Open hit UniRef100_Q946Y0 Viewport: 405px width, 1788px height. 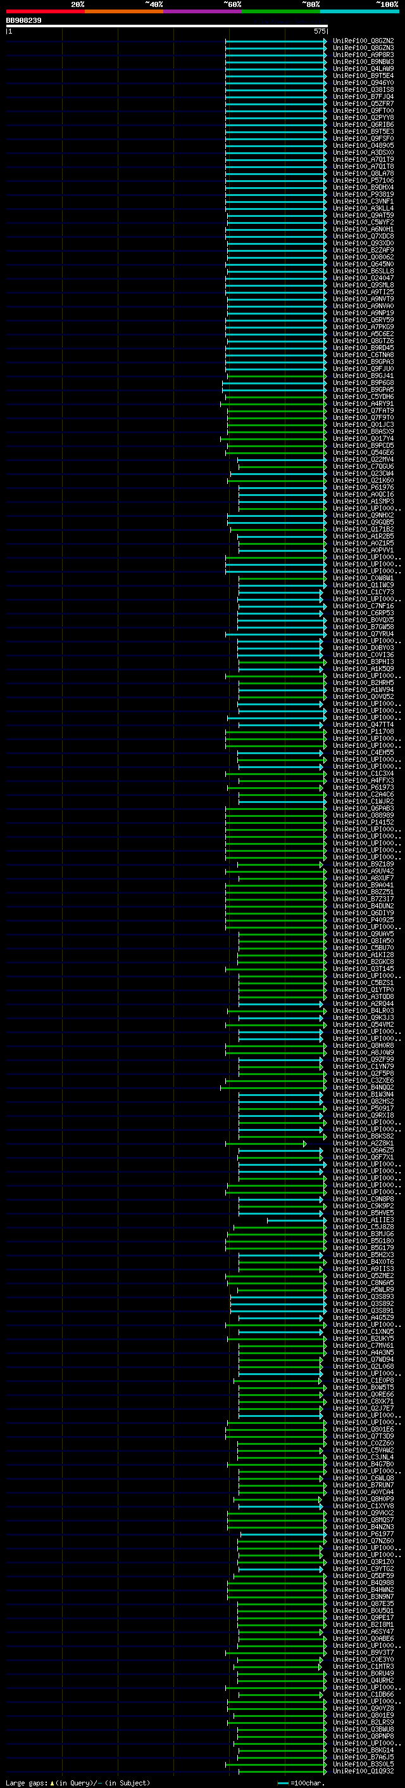click(363, 82)
